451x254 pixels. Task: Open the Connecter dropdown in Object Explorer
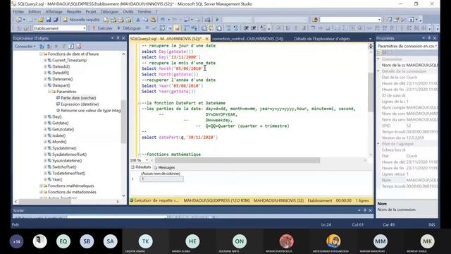(25, 46)
